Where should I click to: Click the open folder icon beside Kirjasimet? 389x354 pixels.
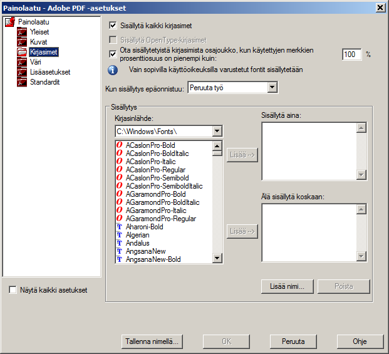(x=22, y=52)
